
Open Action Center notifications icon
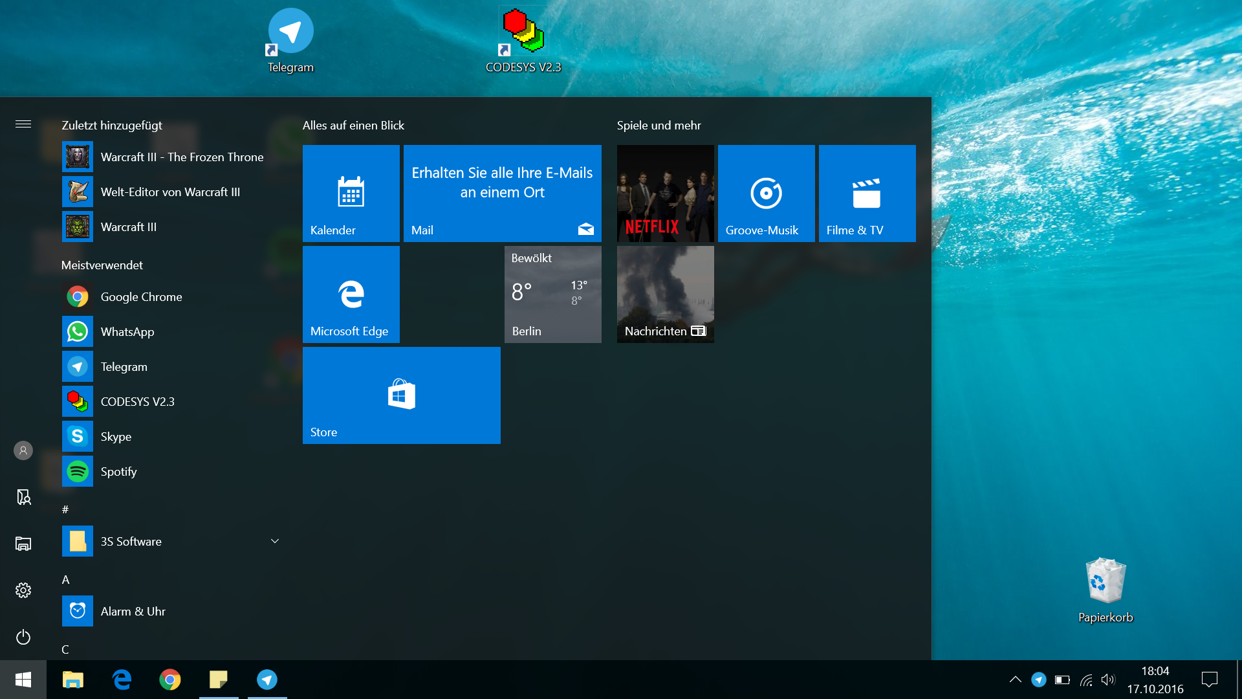point(1209,680)
